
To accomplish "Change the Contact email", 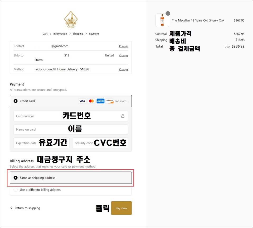I will tap(123, 46).
